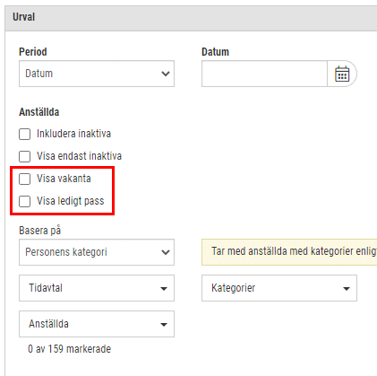Expand the Kategorier multi-select list
The width and height of the screenshot is (377, 376).
click(279, 288)
